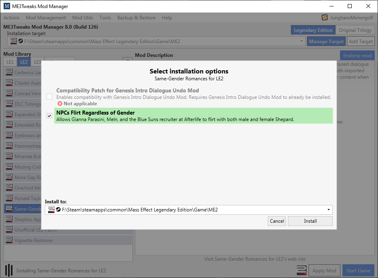Click the ME2 logo icon beside Apply Mod

point(301,270)
